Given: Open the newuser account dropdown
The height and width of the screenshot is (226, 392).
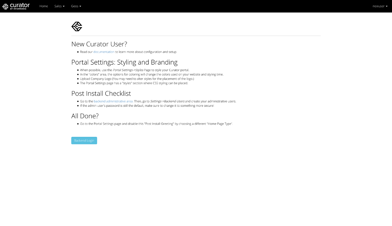Looking at the screenshot, I should point(380,6).
